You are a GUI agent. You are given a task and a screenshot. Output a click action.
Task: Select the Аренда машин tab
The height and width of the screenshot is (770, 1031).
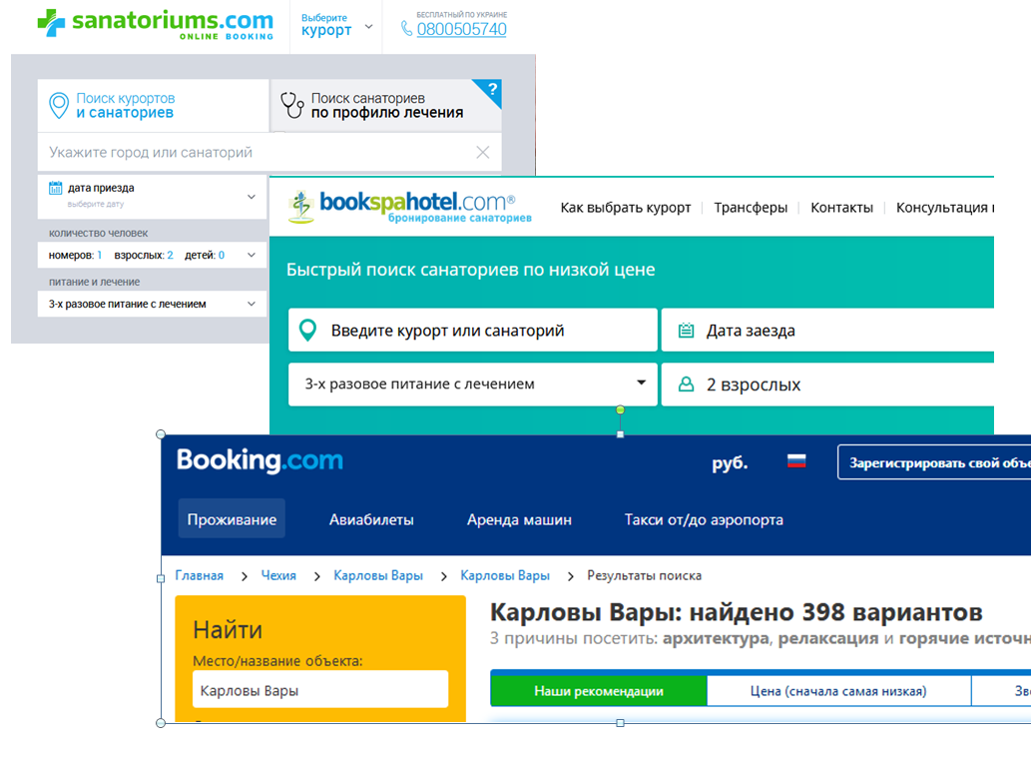pyautogui.click(x=519, y=520)
